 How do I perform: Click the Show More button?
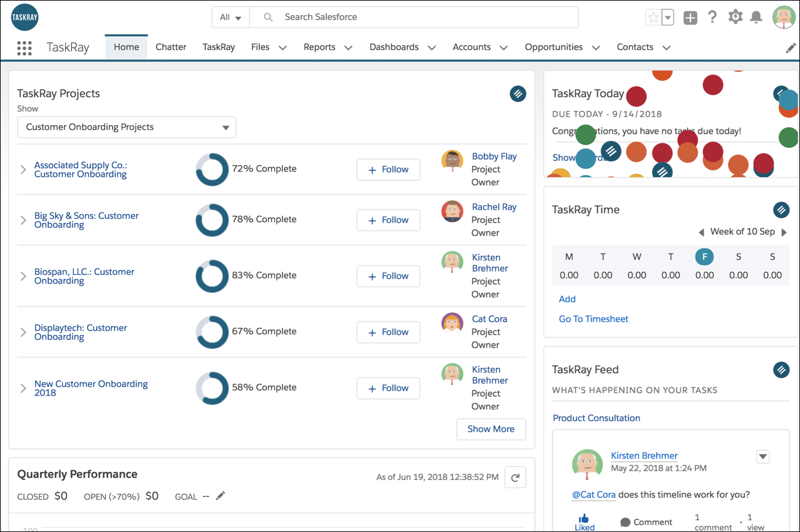491,429
